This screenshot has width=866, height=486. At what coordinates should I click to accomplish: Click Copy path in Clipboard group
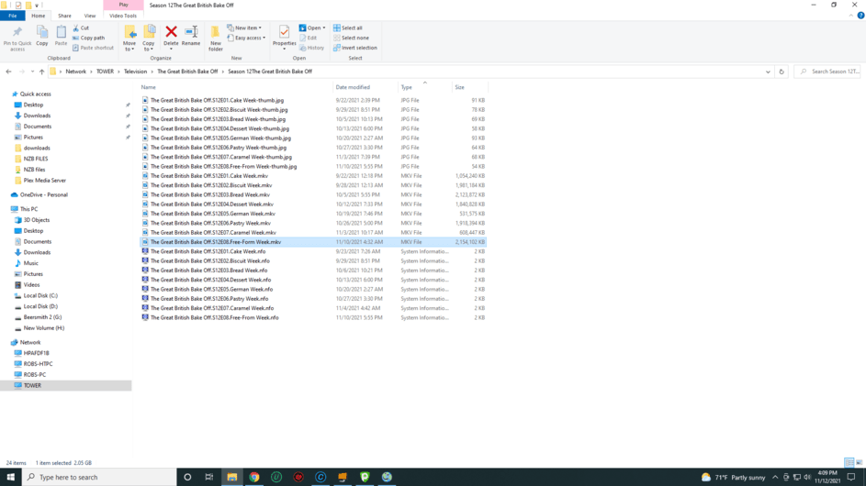pos(88,39)
